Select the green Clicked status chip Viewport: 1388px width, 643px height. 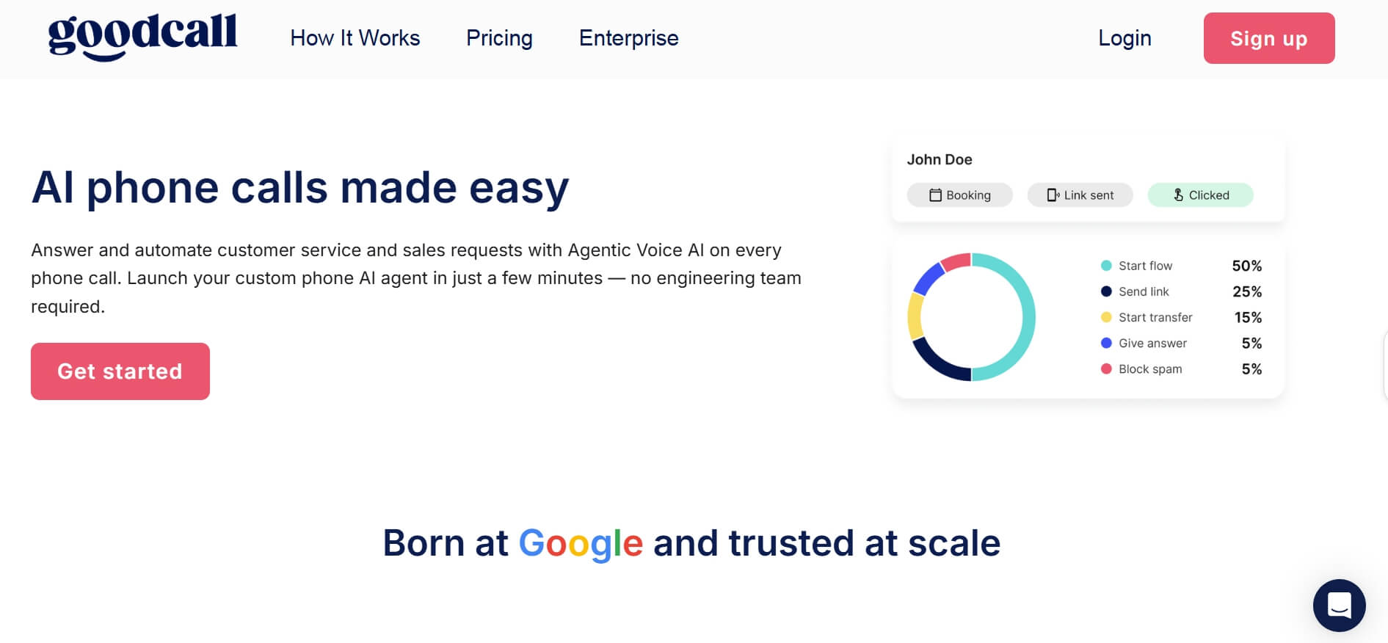point(1200,195)
